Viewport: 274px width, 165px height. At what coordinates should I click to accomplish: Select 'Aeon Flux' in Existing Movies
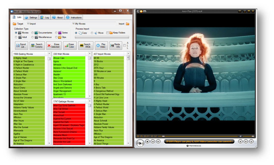tap(29, 114)
